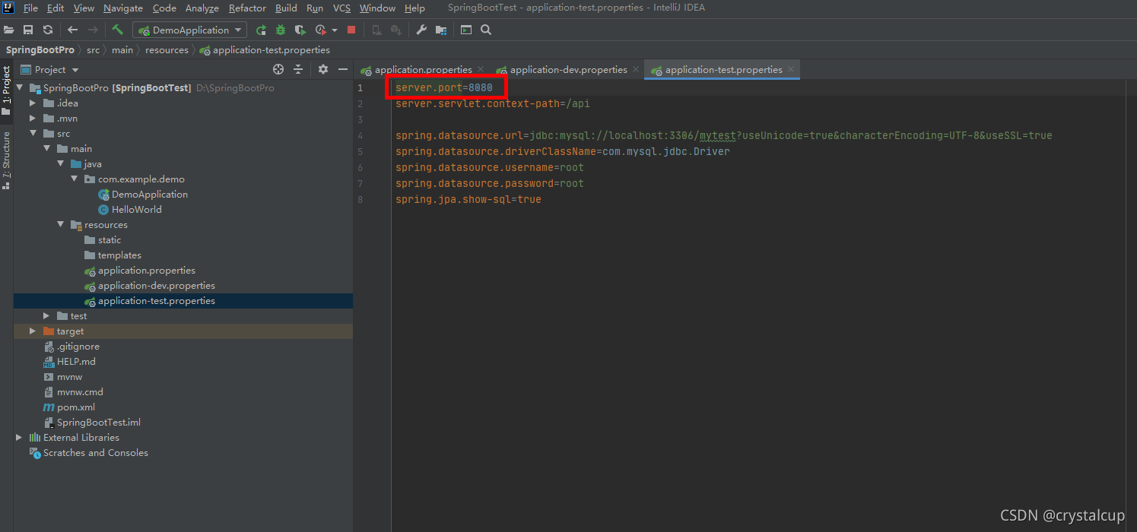
Task: Run DemoApplication with coverage
Action: (300, 30)
